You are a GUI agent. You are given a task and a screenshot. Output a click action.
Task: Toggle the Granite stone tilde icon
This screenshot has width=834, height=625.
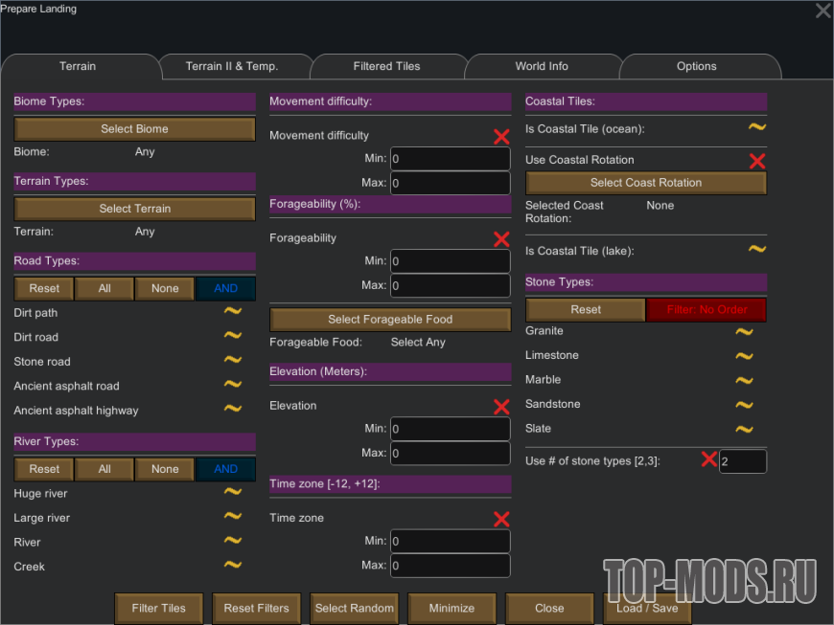pyautogui.click(x=744, y=332)
